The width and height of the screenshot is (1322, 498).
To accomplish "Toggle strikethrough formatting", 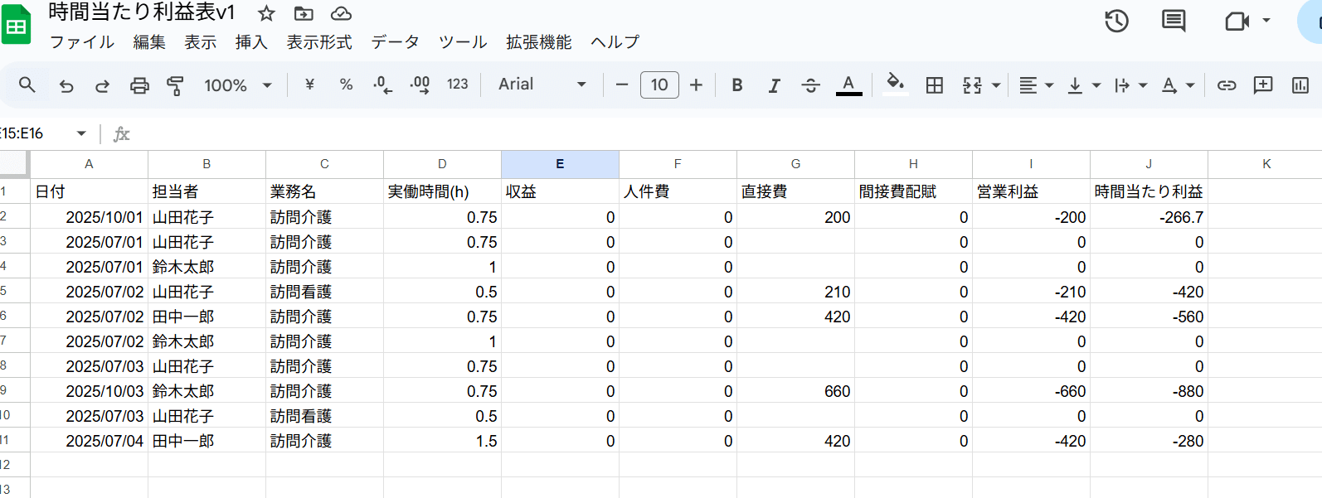I will pos(810,85).
